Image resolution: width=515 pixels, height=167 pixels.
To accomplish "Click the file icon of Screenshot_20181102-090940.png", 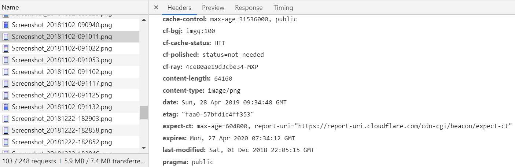I will click(x=6, y=25).
